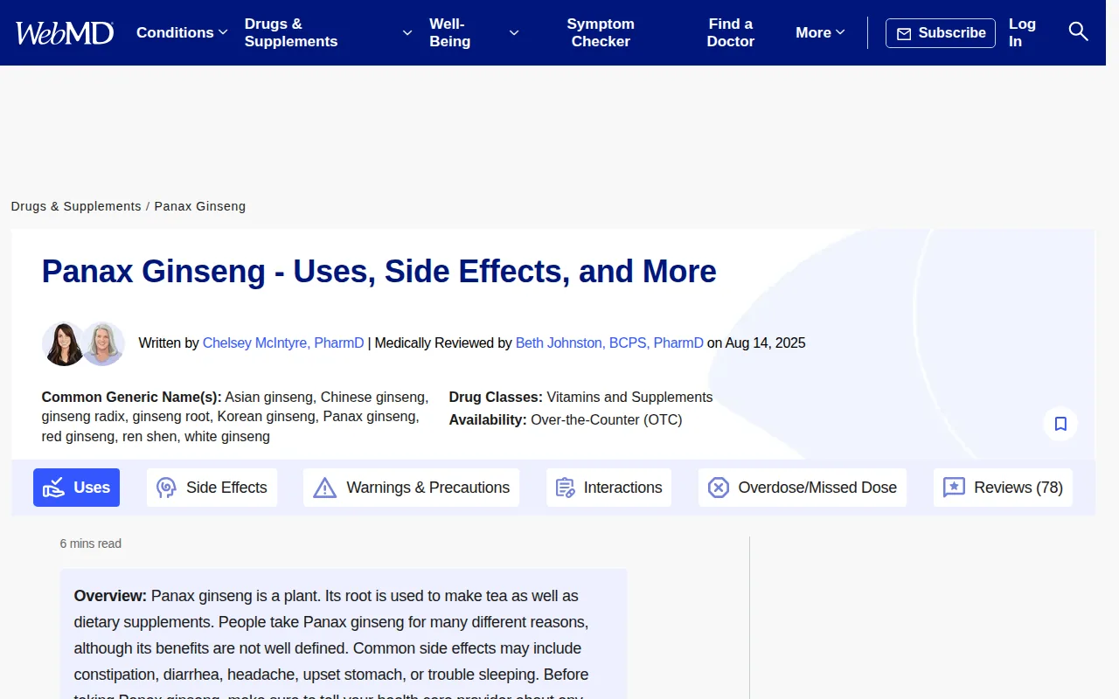Click Beth Johnston's reviewer photo
This screenshot has width=1119, height=699.
[103, 343]
